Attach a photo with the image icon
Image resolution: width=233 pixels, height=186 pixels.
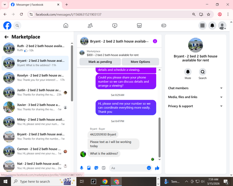click(89, 168)
